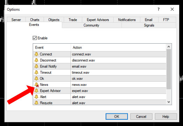Select the alert.wav cell in Alert row
This screenshot has width=183, height=126.
point(119,97)
